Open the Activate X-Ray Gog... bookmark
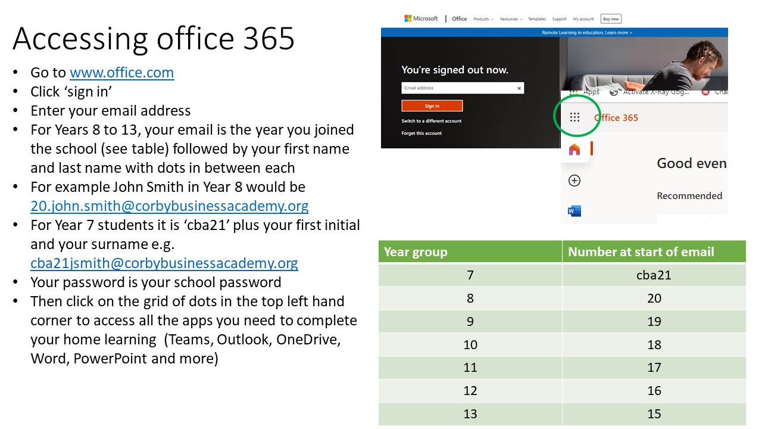Image resolution: width=762 pixels, height=429 pixels. [649, 92]
